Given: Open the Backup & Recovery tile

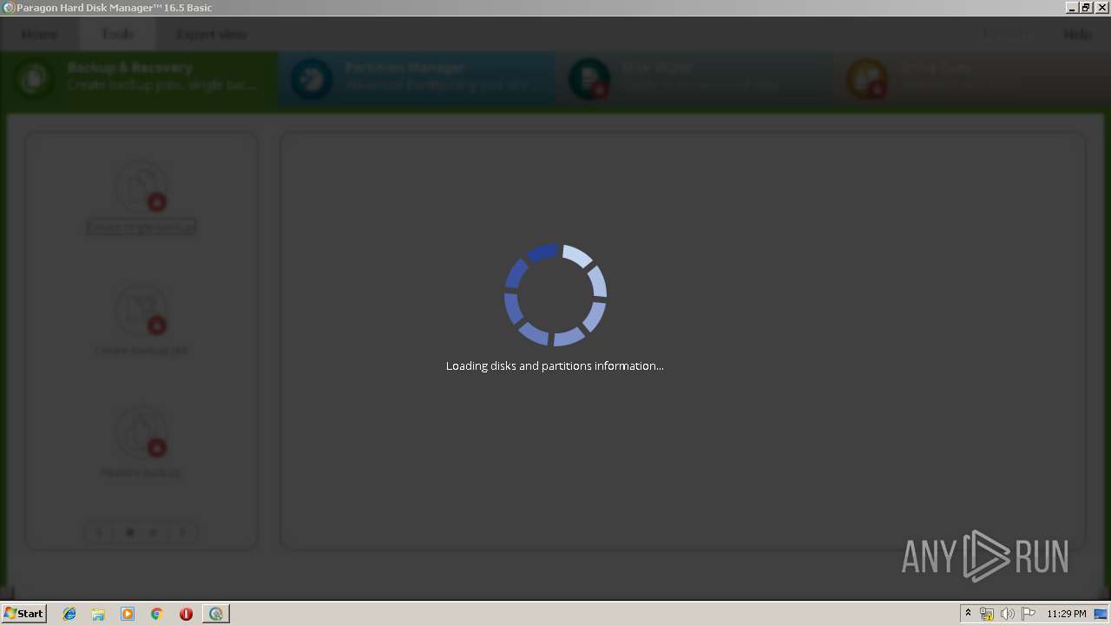Looking at the screenshot, I should coord(139,78).
